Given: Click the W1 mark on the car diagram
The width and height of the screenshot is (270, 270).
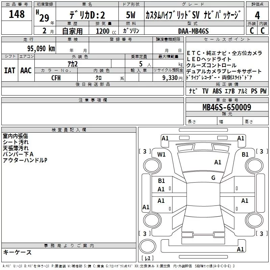Looking at the screenshot, I should 161,155.
